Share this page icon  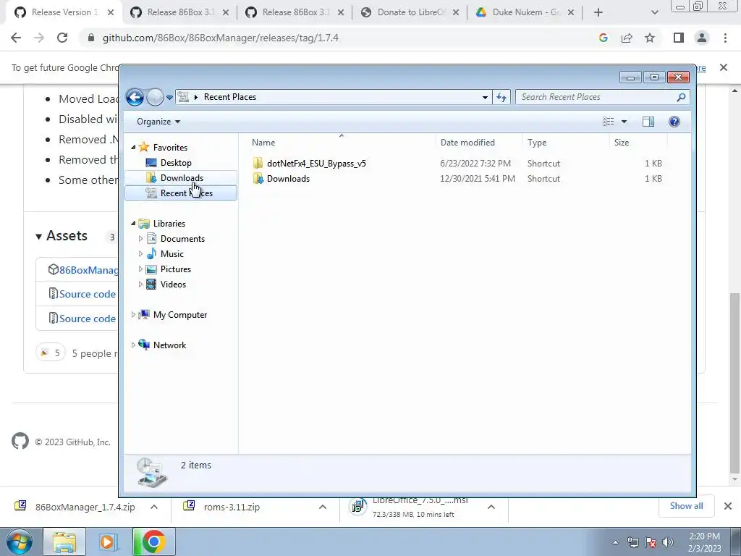627,38
